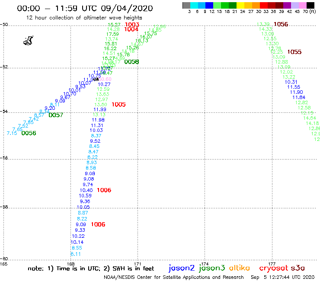Click the pass time label 1005

(118, 105)
